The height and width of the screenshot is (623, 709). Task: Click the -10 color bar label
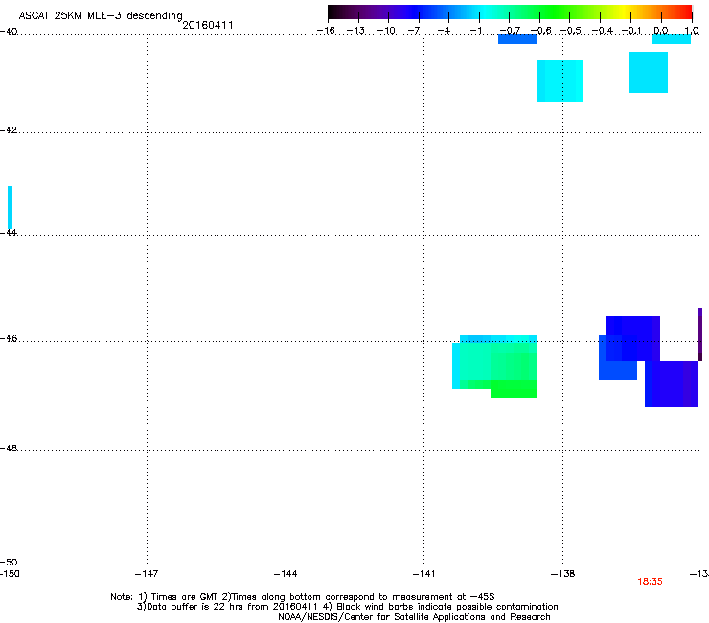tap(386, 31)
